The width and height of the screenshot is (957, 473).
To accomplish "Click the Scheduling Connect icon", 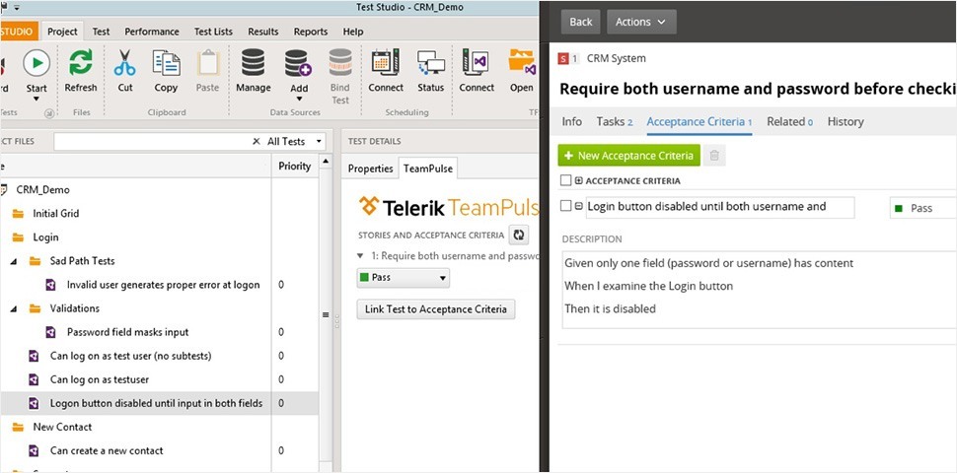I will [x=386, y=63].
